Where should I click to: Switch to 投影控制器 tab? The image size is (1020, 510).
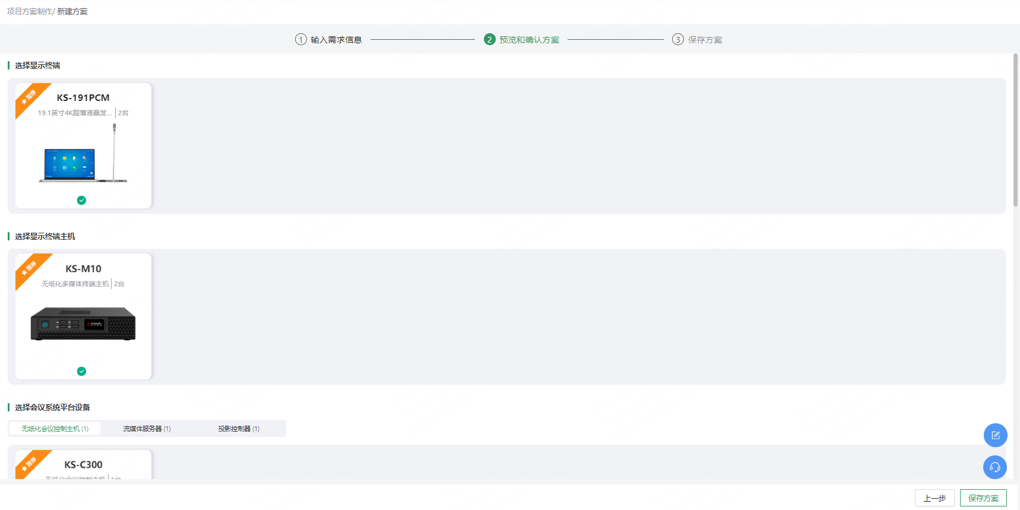click(x=239, y=429)
